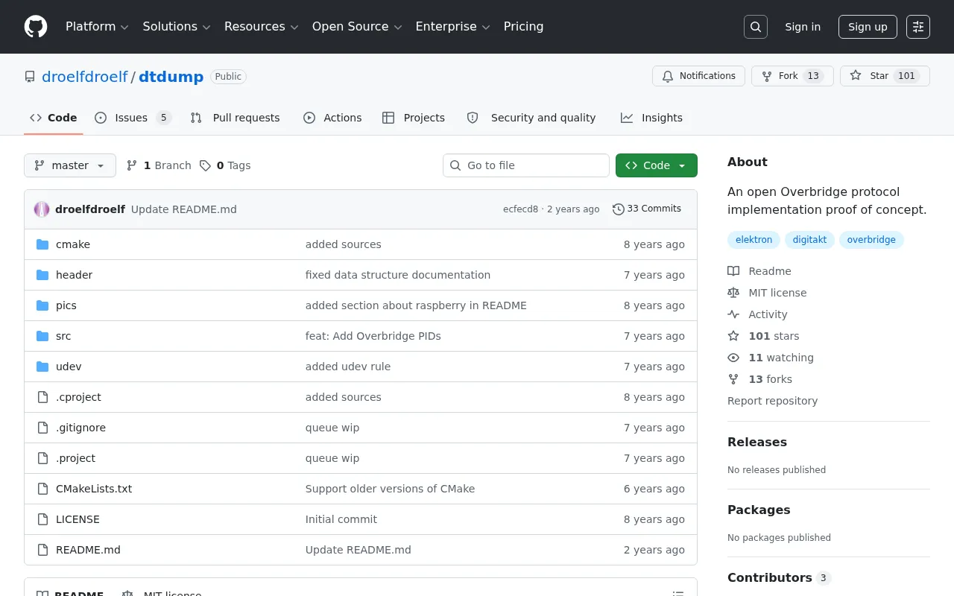The image size is (954, 596).
Task: Switch to the Pull requests tab
Action: pos(236,118)
